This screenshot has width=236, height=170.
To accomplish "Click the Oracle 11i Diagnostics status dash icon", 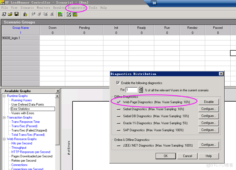I will [x=119, y=123].
